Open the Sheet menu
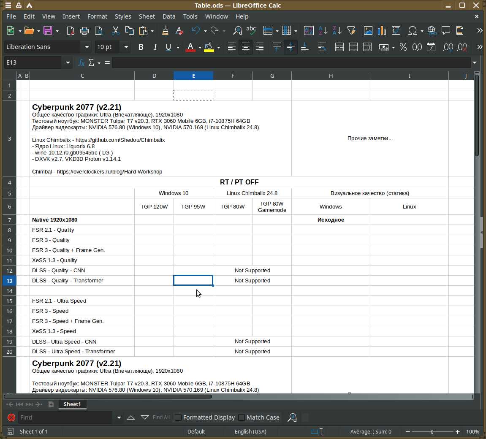The image size is (486, 439). (147, 16)
